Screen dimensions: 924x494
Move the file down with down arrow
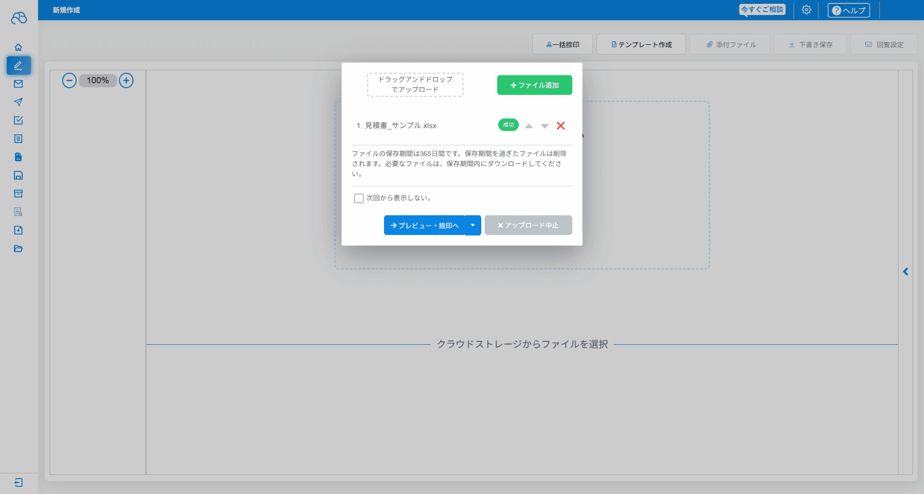pyautogui.click(x=545, y=126)
